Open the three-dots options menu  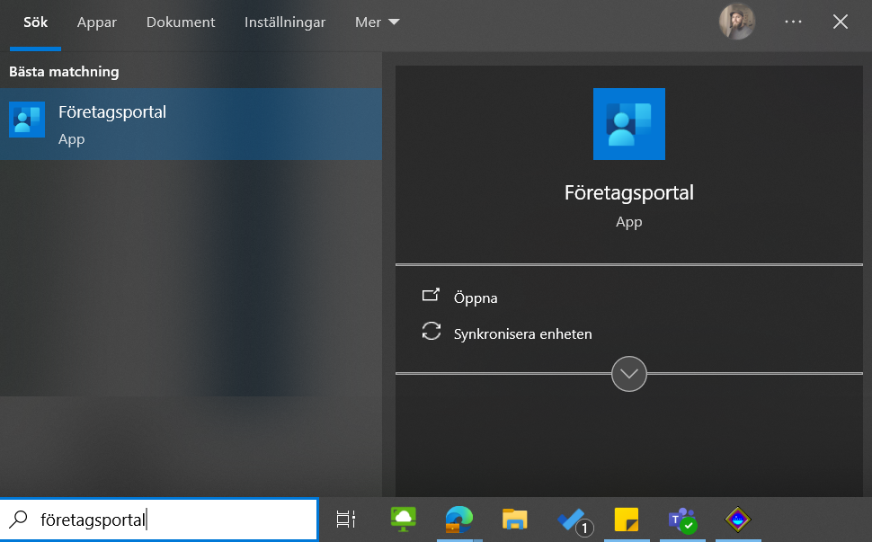click(793, 22)
